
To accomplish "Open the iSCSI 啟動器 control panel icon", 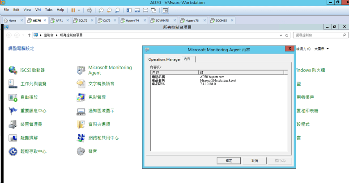I will (x=13, y=70).
